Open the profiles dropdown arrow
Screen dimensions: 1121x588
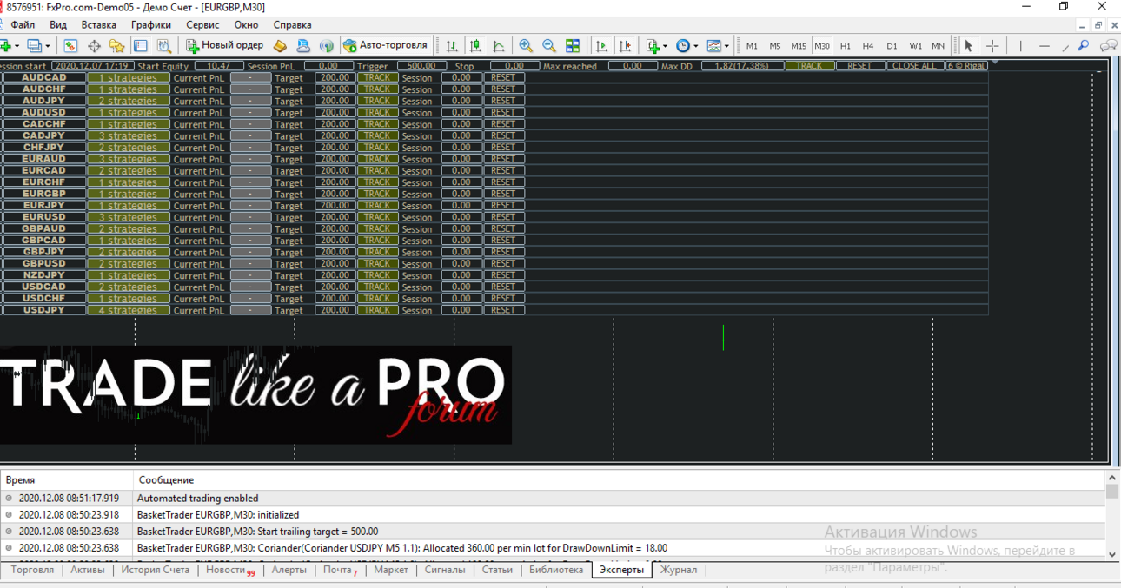click(48, 46)
